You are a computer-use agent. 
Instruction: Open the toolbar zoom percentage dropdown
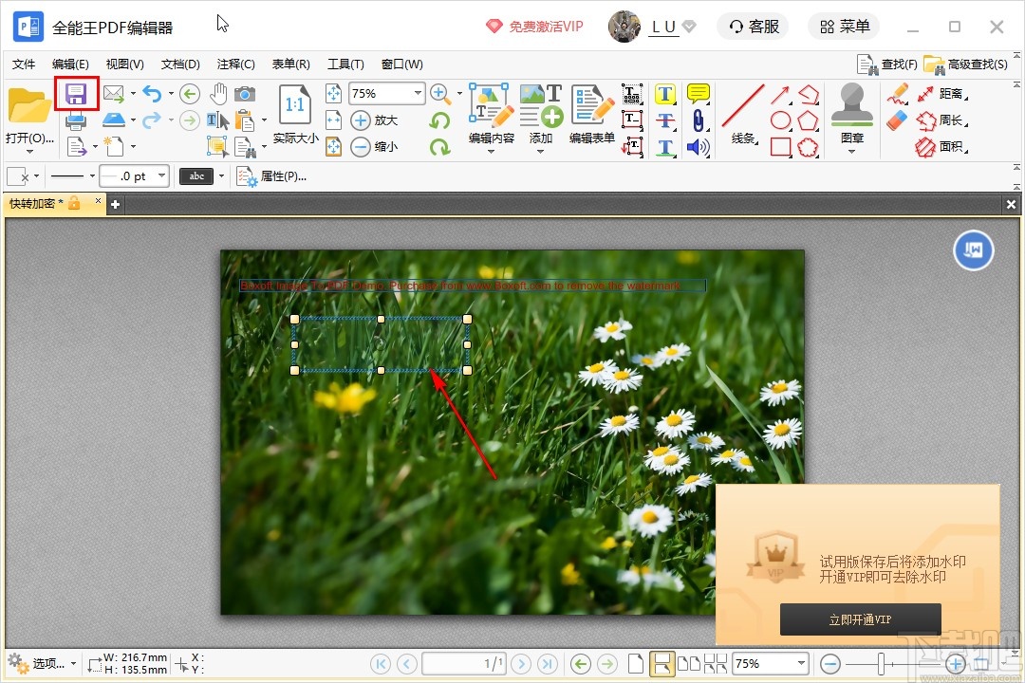(x=417, y=94)
